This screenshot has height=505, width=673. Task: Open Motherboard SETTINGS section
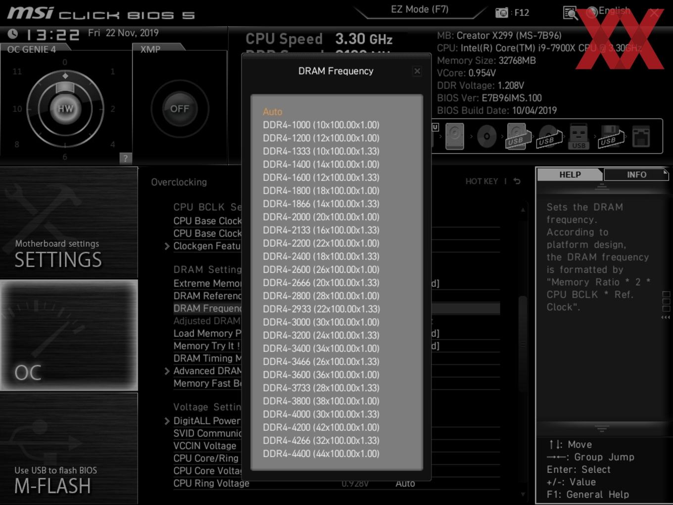click(x=69, y=223)
